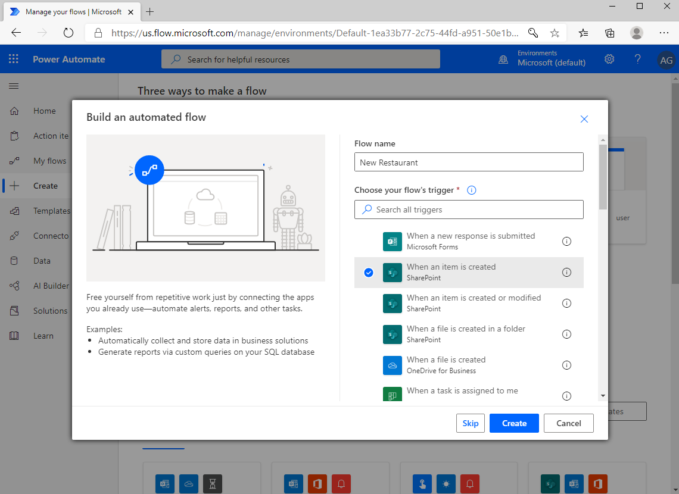Open the browser Favorites star-list icon
The height and width of the screenshot is (494, 679).
click(583, 33)
